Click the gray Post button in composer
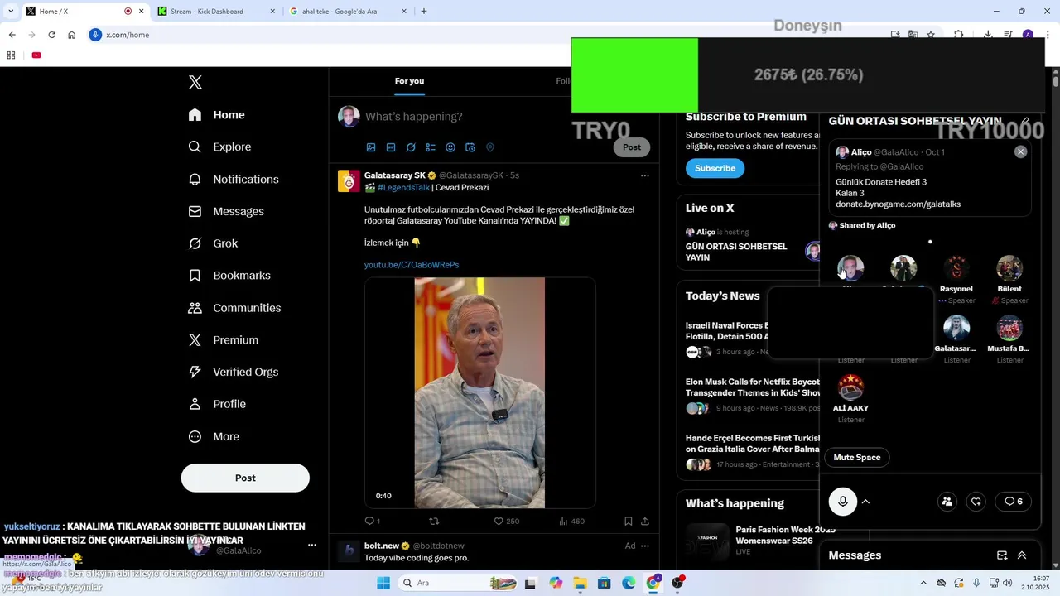The height and width of the screenshot is (596, 1060). (x=632, y=147)
